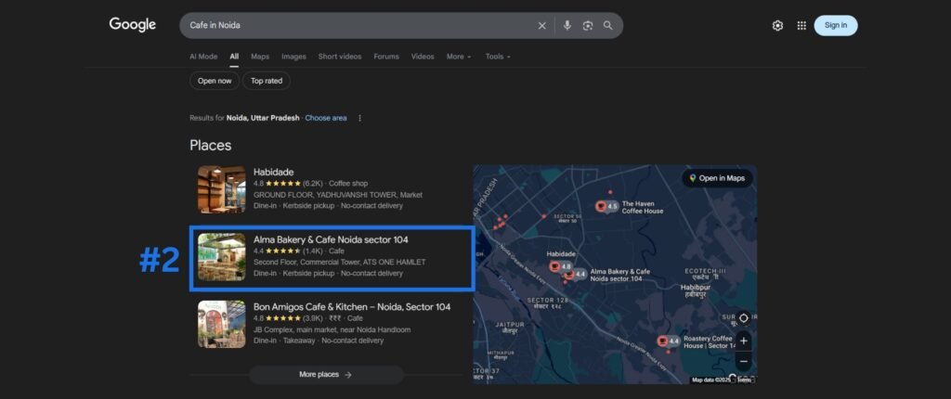Open the Google apps grid
Viewport: 951px width, 399px height.
pyautogui.click(x=801, y=26)
